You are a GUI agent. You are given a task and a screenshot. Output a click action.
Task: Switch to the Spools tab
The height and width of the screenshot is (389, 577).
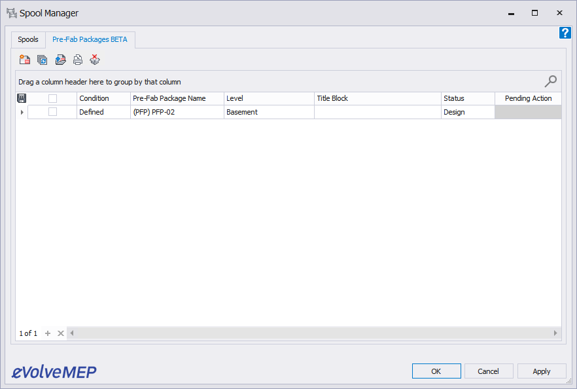(28, 39)
